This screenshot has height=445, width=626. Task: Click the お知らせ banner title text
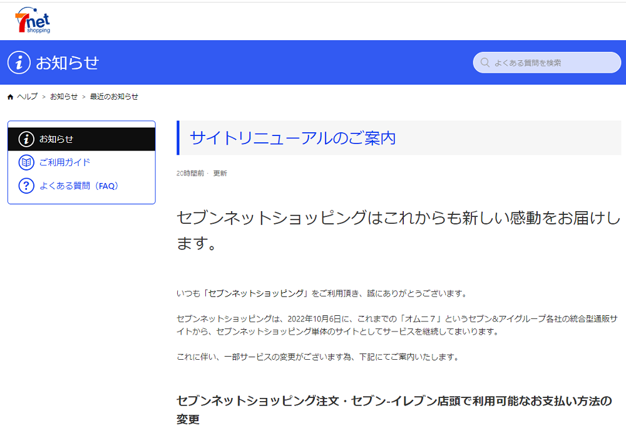67,63
